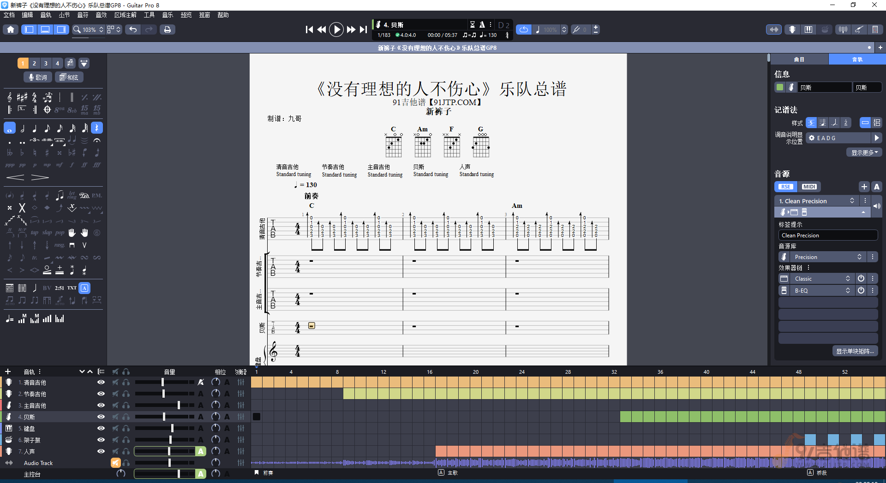
Task: Adjust the 主音吉他 volume slider
Action: (164, 405)
